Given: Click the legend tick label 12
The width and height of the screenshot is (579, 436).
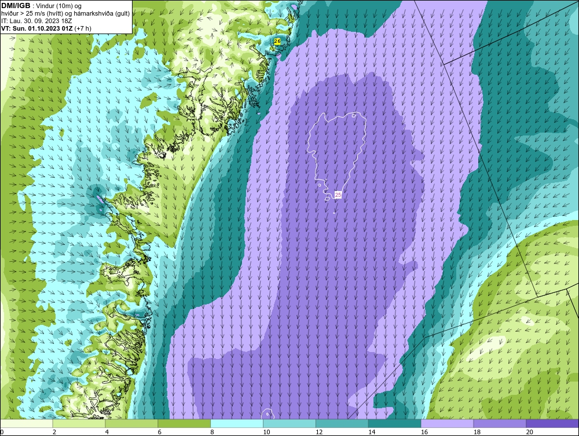Looking at the screenshot, I should 319,432.
